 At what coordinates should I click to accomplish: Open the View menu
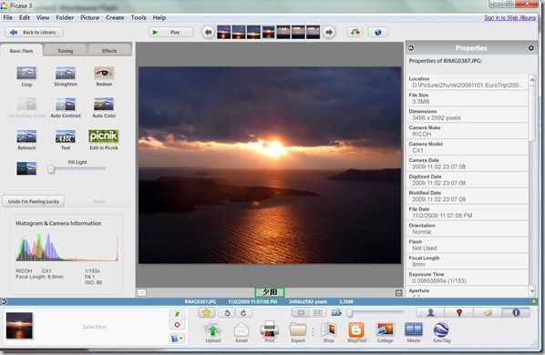click(x=43, y=17)
